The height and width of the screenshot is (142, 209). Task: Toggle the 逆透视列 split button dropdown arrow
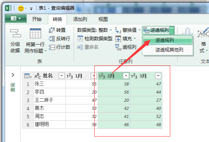tap(172, 30)
